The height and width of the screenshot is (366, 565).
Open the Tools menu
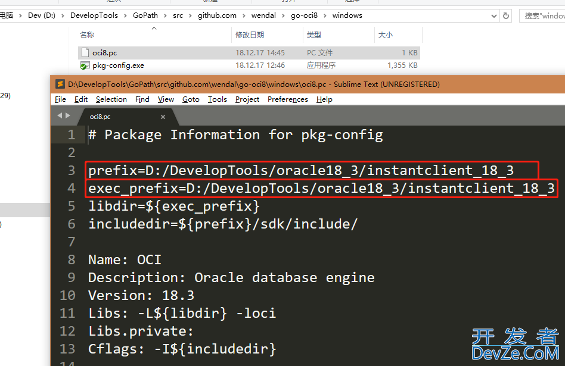218,99
